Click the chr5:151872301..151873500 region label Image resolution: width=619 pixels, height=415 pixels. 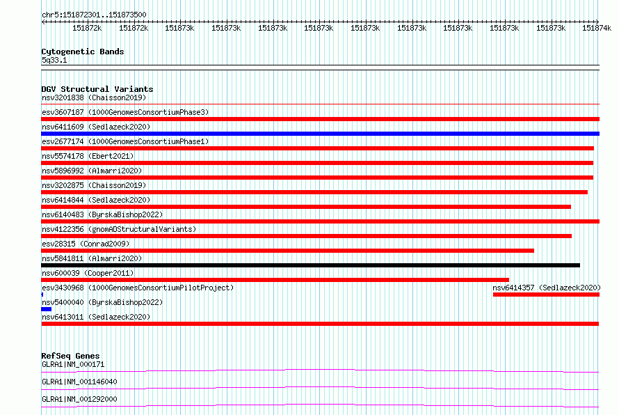pyautogui.click(x=94, y=15)
